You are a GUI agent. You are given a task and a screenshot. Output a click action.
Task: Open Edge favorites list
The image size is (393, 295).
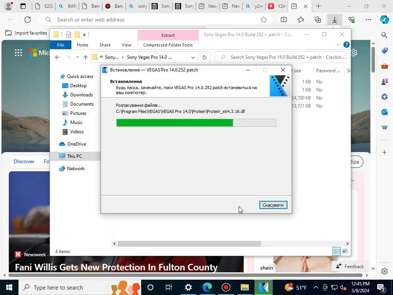click(x=301, y=20)
